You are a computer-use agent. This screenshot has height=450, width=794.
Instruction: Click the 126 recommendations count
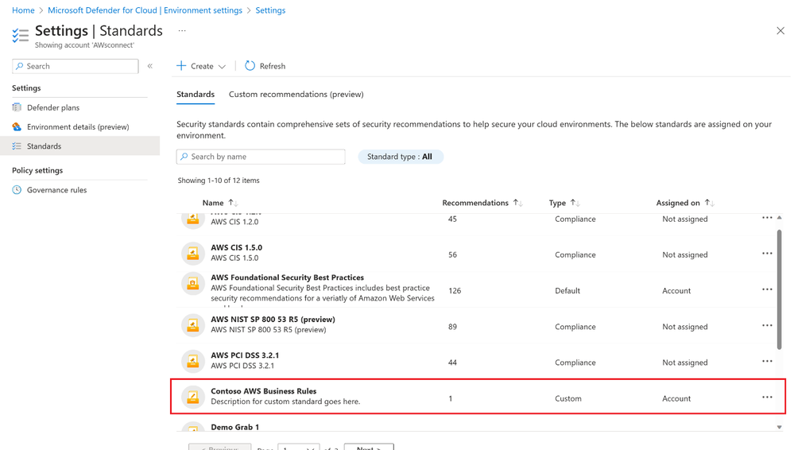[x=455, y=291]
